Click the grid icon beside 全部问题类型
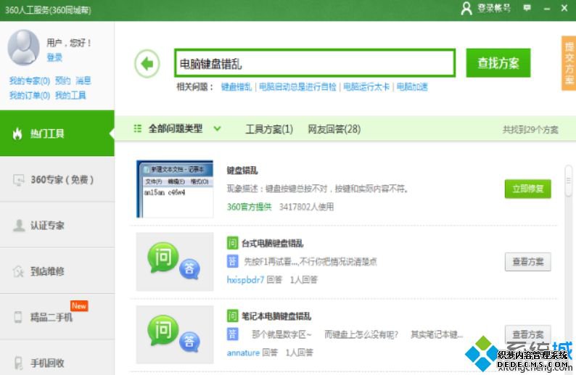The height and width of the screenshot is (375, 576). point(137,128)
